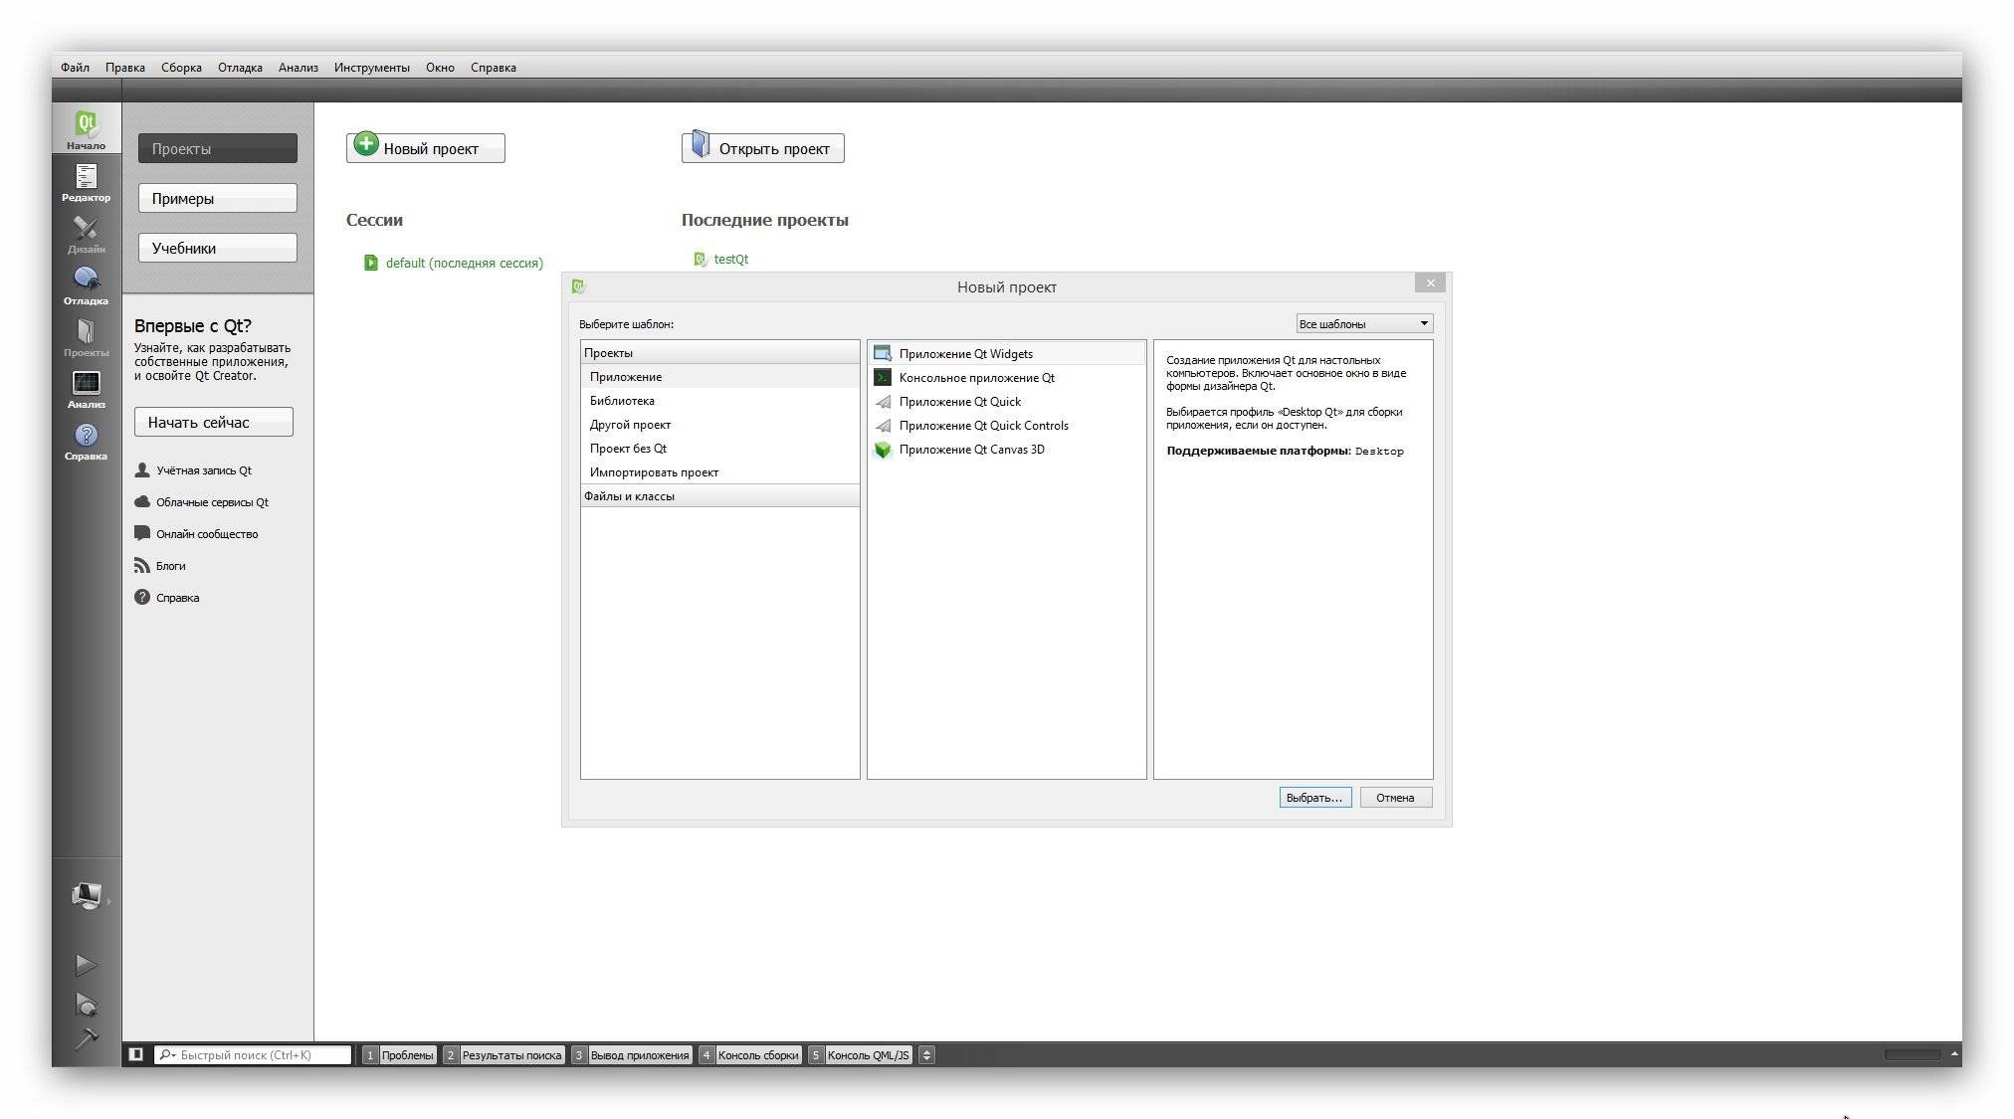Open the Консоль QML/JS output pane
This screenshot has width=2014, height=1119.
pos(860,1054)
